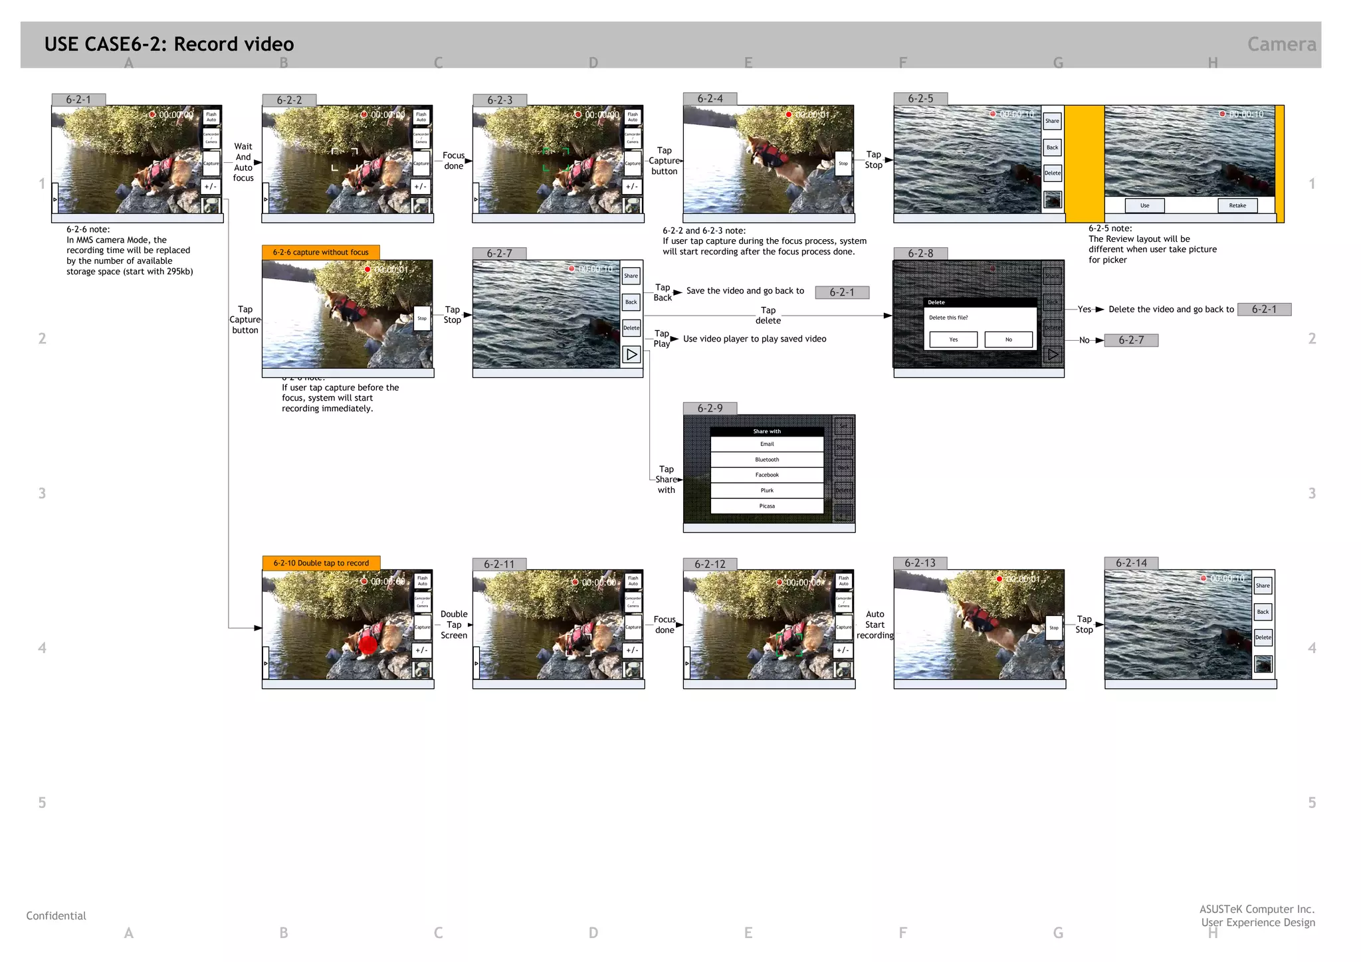Tap Back in screen 6-2-14
This screenshot has height=962, width=1361.
(1263, 612)
